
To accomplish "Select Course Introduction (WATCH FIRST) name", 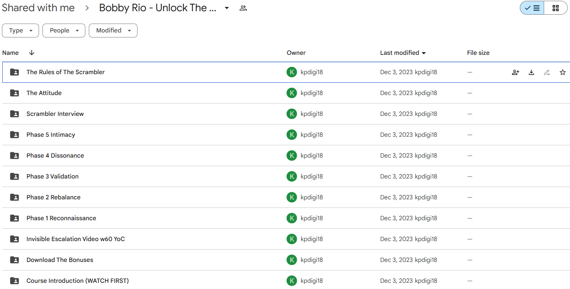I will coord(78,281).
